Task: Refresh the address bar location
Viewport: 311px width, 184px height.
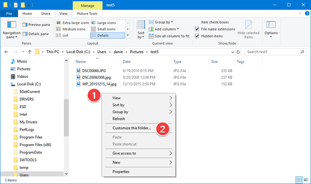Action: [x=238, y=52]
